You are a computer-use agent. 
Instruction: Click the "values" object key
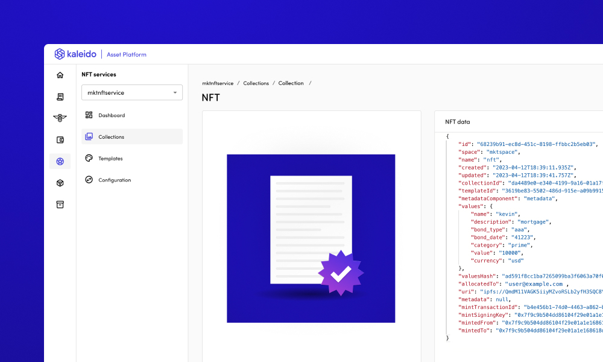[470, 206]
